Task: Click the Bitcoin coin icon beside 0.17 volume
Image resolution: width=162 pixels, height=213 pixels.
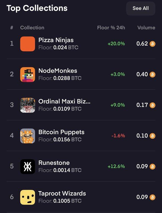Action: click(x=152, y=105)
